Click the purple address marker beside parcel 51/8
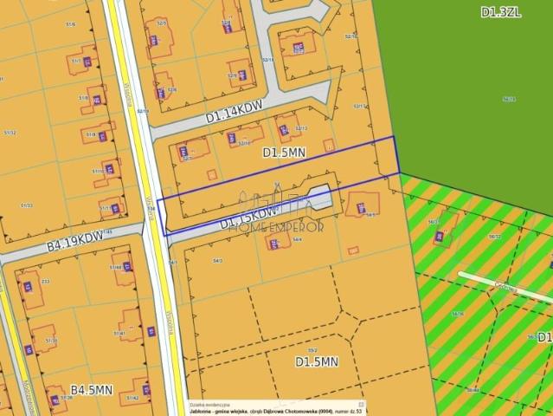The height and width of the screenshot is (416, 553). tap(97, 100)
